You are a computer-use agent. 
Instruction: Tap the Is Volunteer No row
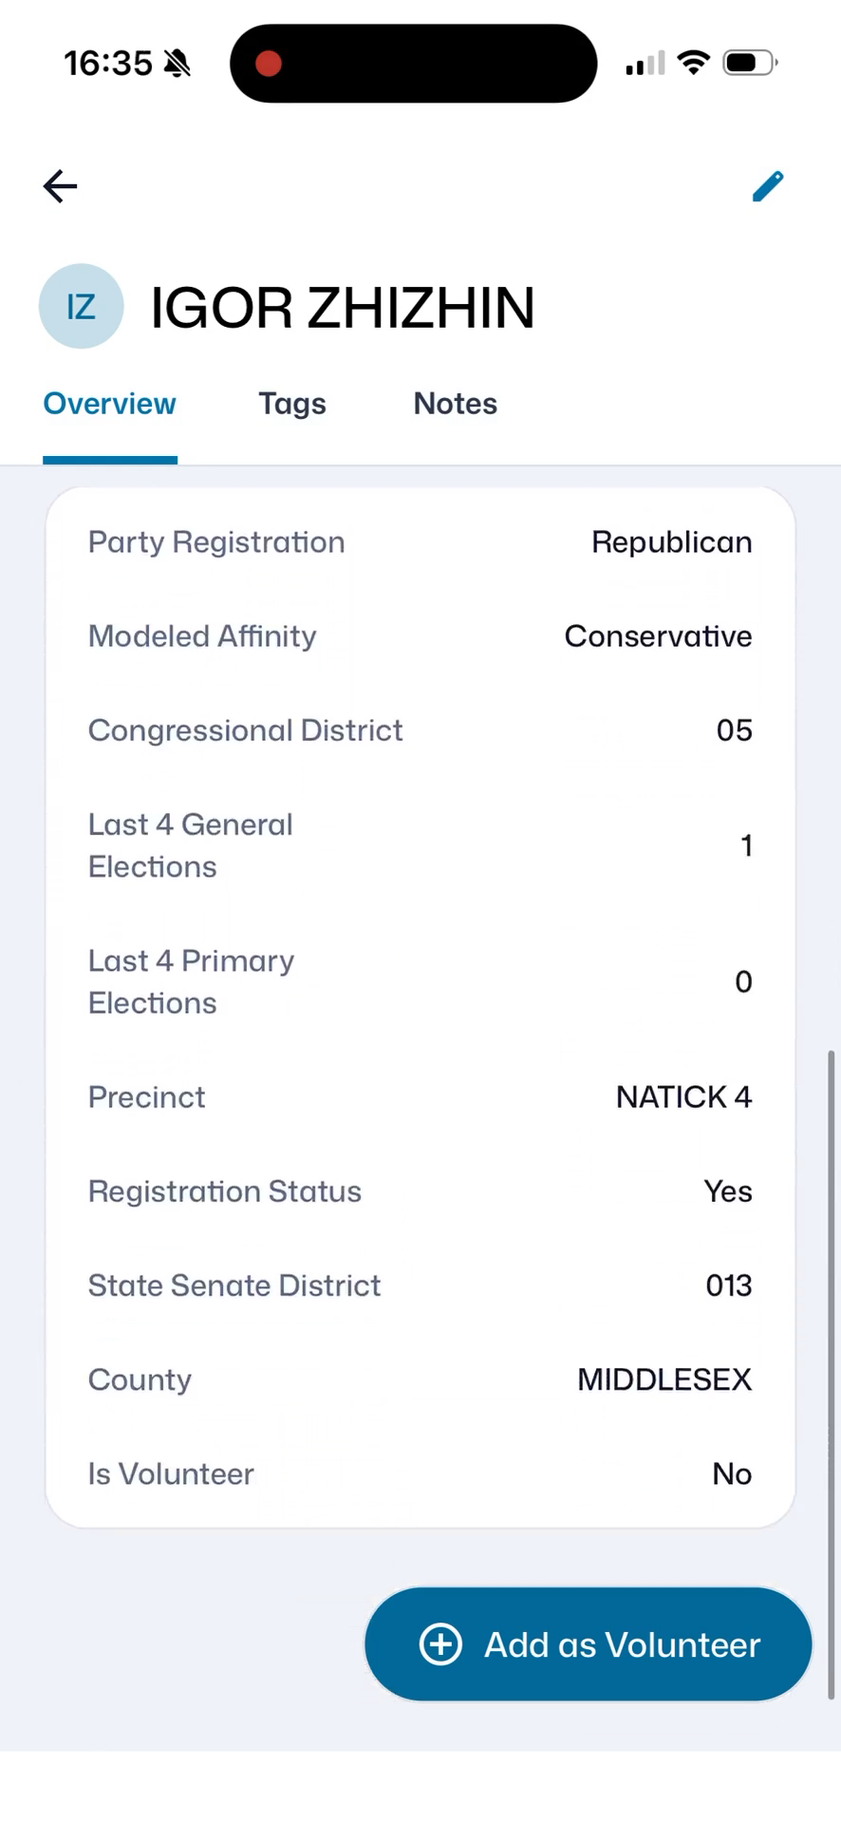click(420, 1474)
